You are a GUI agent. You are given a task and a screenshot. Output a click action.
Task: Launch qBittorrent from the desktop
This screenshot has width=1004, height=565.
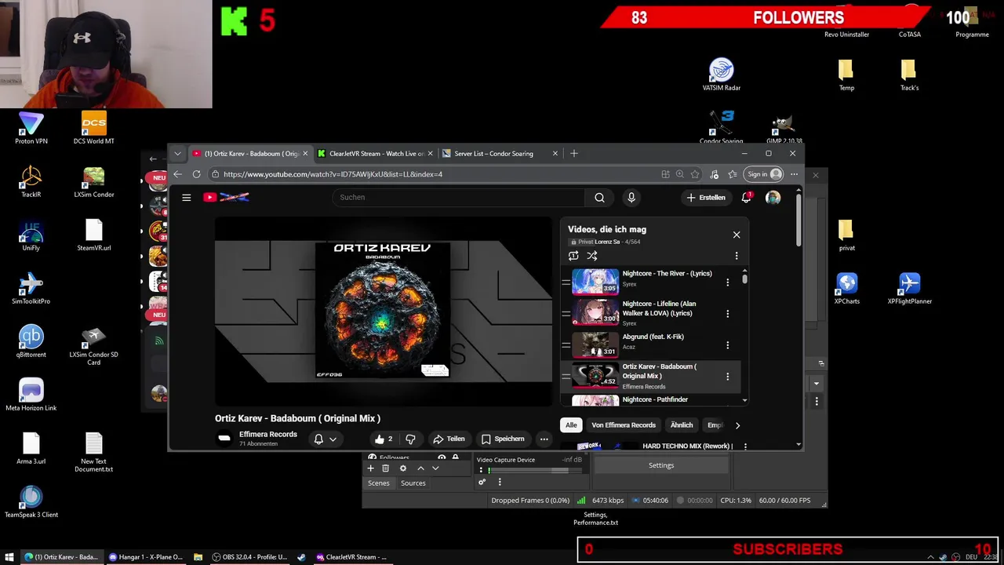point(31,341)
